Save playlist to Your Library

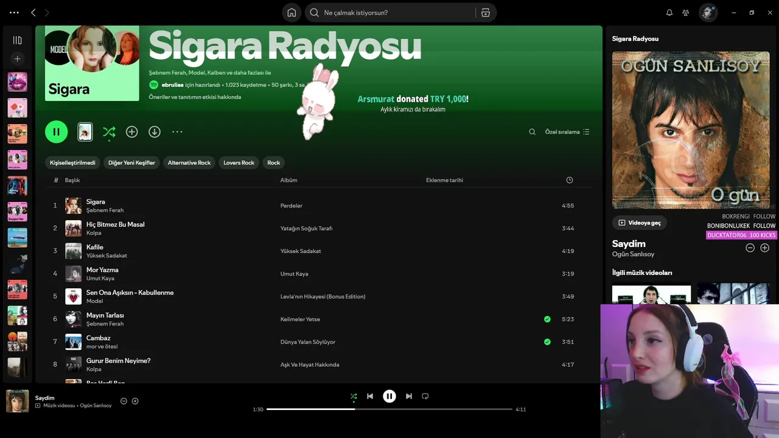(131, 131)
